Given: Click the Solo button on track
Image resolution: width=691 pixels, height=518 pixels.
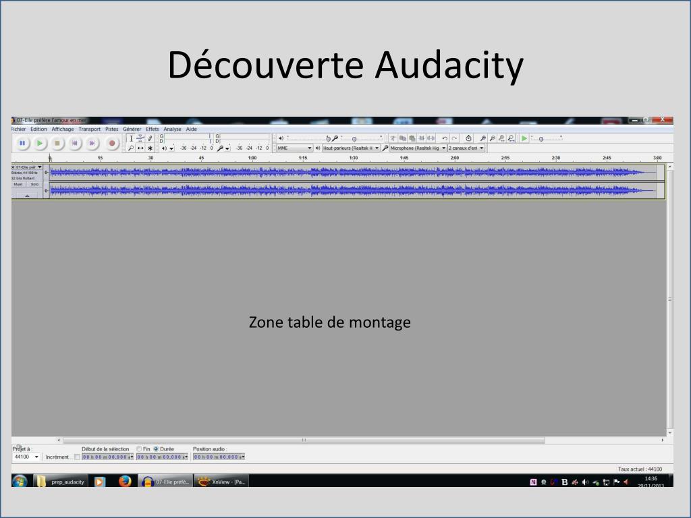Looking at the screenshot, I should click(34, 184).
